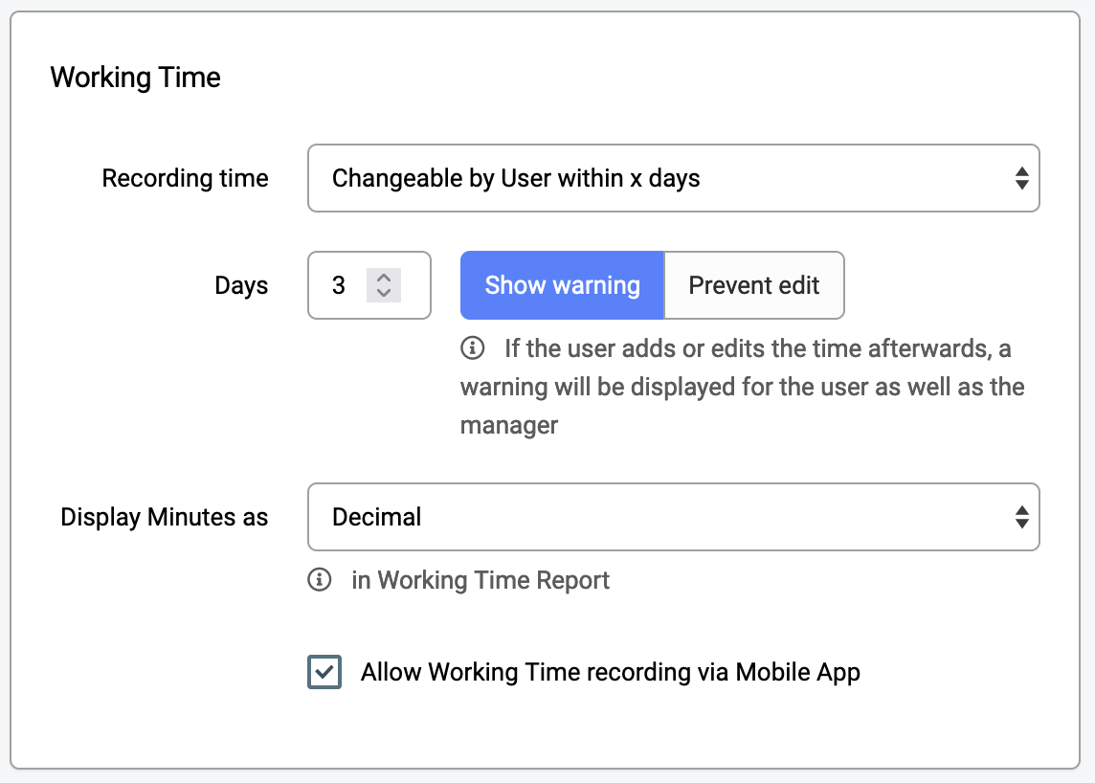Click the Days label
Image resolution: width=1095 pixels, height=783 pixels.
pyautogui.click(x=241, y=285)
